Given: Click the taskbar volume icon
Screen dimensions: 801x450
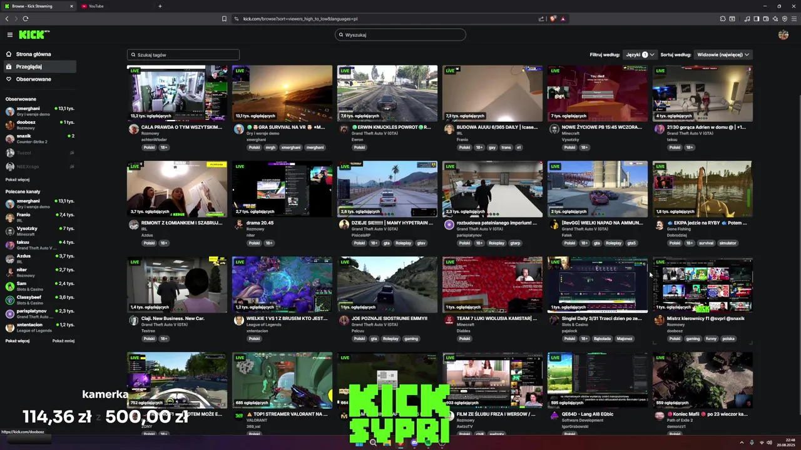Looking at the screenshot, I should 770,442.
